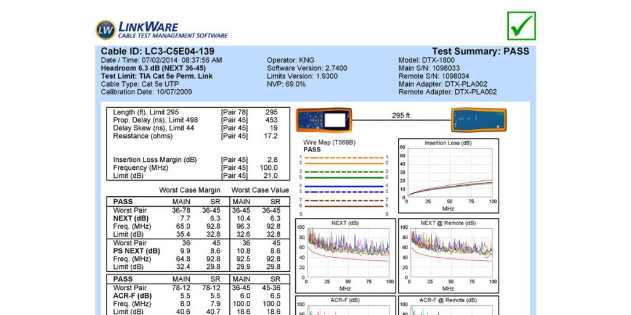This screenshot has width=631, height=315.
Task: Click Software Version: 2.7400
Action: pyautogui.click(x=307, y=68)
